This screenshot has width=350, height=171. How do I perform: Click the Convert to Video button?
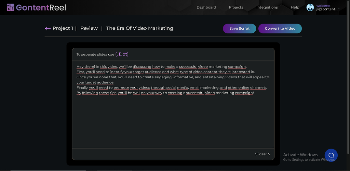(280, 29)
